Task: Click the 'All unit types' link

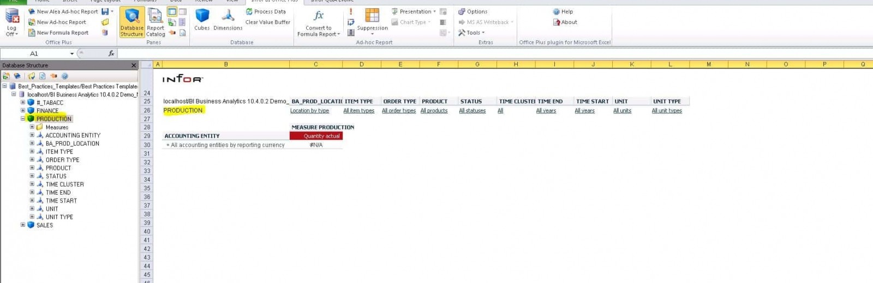Action: (x=667, y=110)
